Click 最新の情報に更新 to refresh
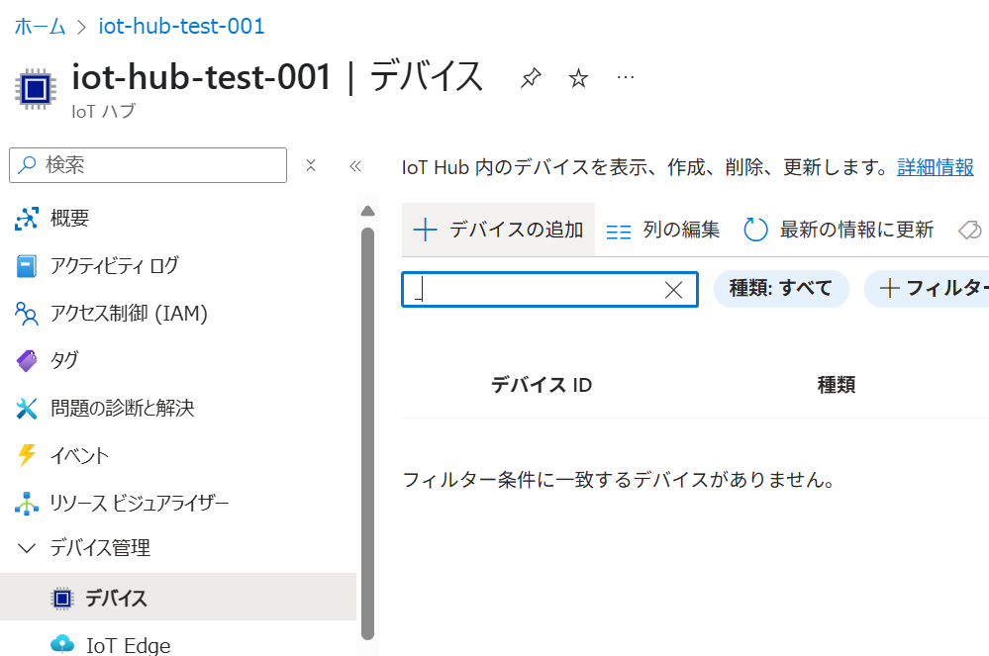This screenshot has height=656, width=989. coord(839,230)
